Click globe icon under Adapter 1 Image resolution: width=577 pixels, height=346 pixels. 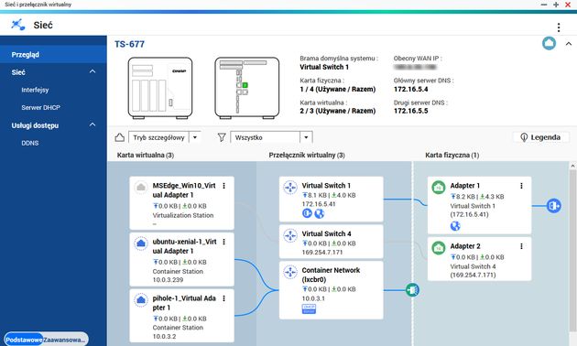[x=455, y=226]
